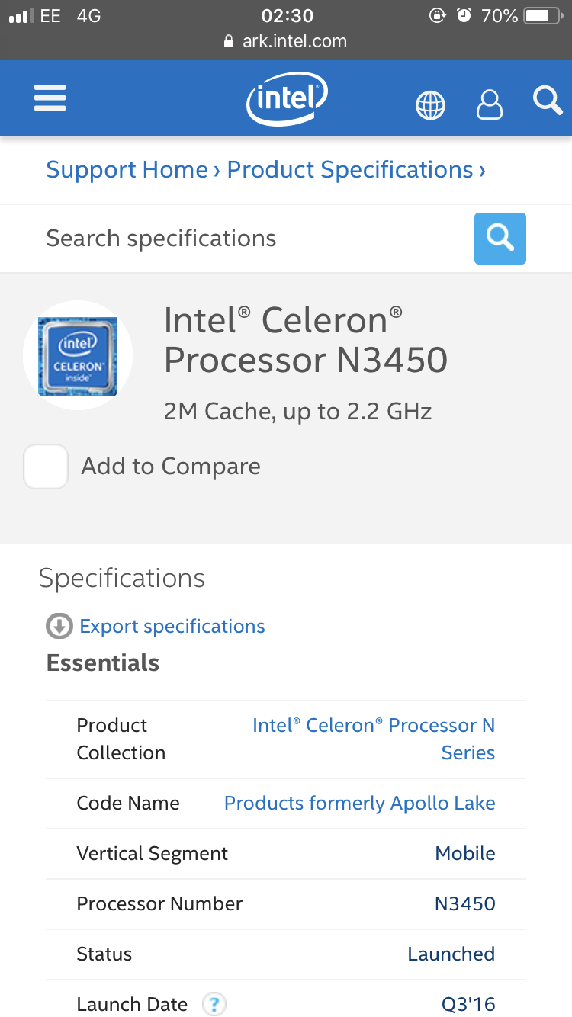Tap the Add to Compare label

pos(171,467)
